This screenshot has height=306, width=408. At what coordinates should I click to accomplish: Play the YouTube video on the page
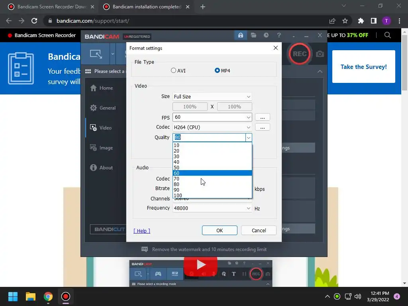(201, 265)
